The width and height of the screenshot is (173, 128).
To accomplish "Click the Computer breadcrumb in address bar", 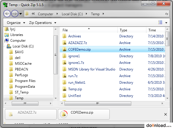I will [x=46, y=14].
